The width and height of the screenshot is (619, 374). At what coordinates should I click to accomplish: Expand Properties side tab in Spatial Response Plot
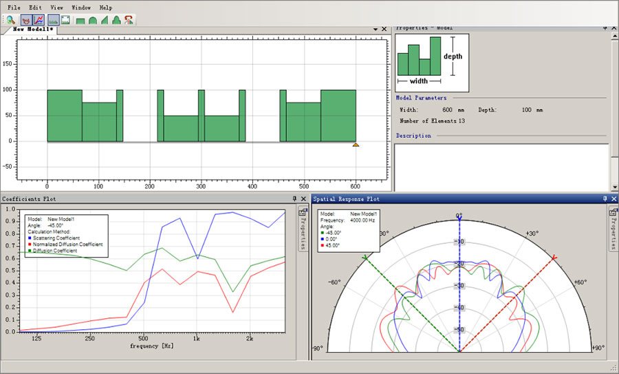tap(612, 229)
